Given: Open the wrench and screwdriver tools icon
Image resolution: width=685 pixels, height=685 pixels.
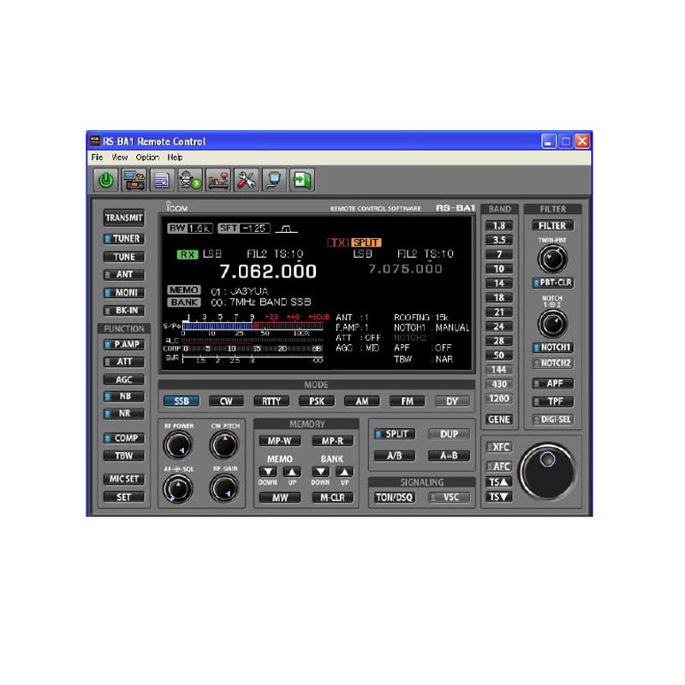Looking at the screenshot, I should [247, 180].
